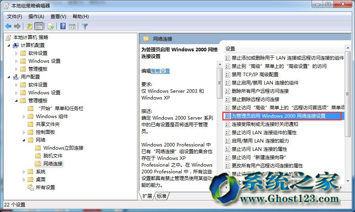Expand the 控制面板 node

point(24,132)
